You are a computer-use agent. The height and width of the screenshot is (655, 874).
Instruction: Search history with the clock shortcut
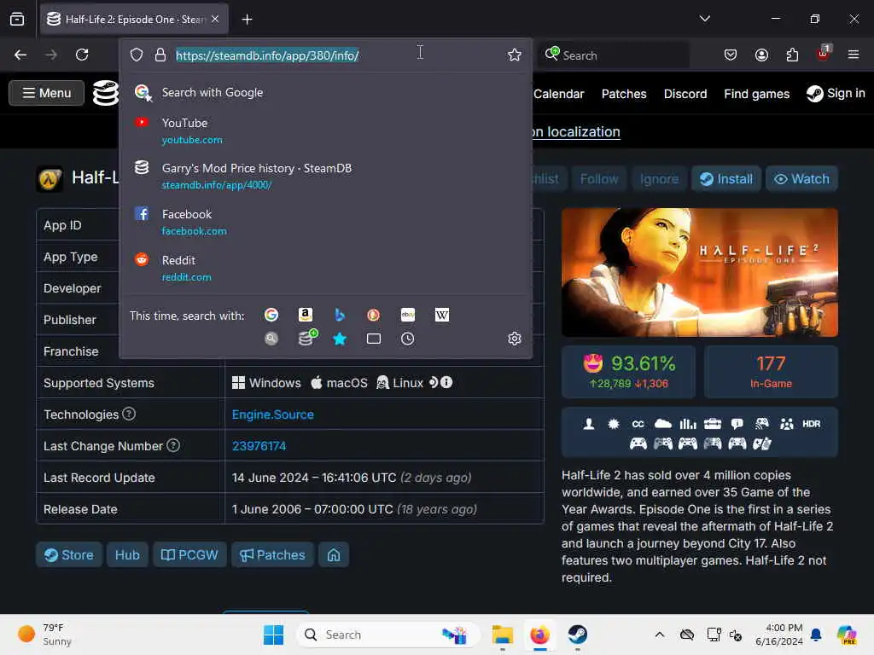(407, 339)
